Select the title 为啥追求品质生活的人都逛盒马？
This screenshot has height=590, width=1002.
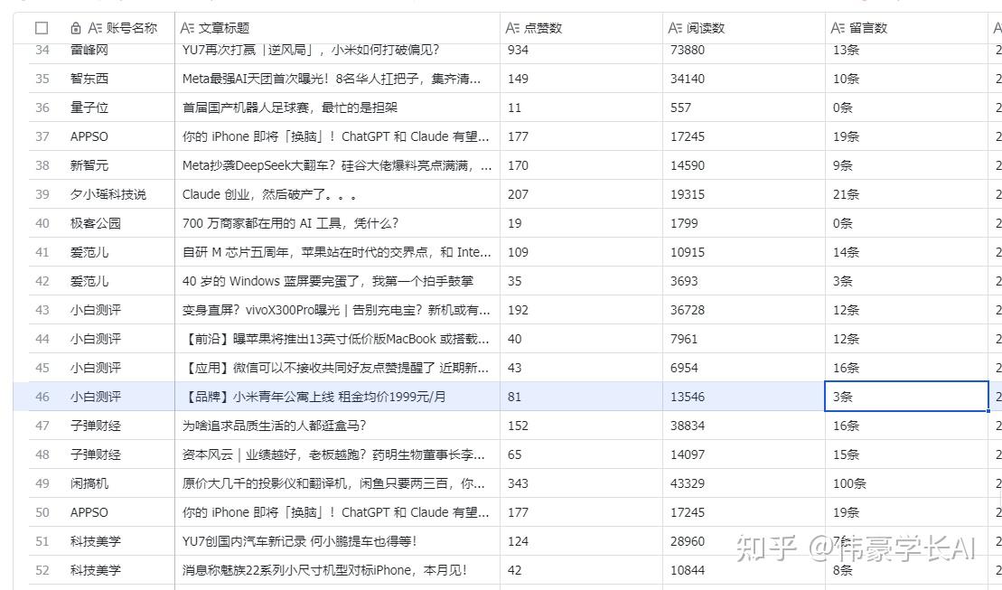coord(274,426)
